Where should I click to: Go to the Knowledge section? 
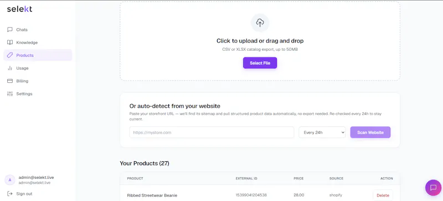click(x=38, y=43)
